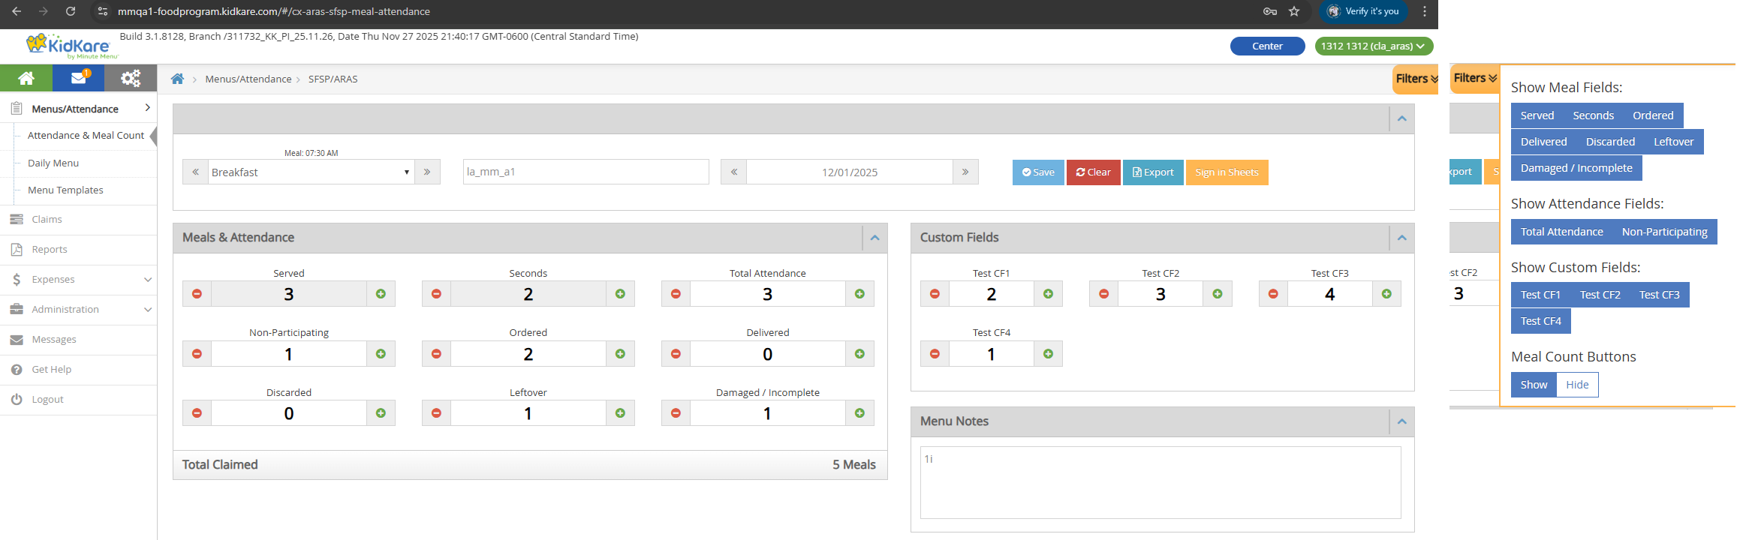
Task: Toggle Non-Participating attendance field filter
Action: pyautogui.click(x=1664, y=232)
